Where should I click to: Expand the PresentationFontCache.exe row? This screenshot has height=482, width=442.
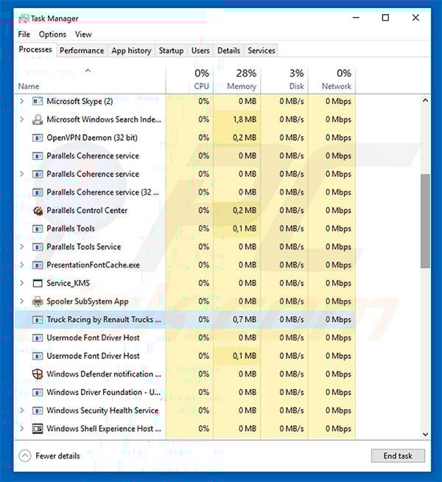click(22, 265)
